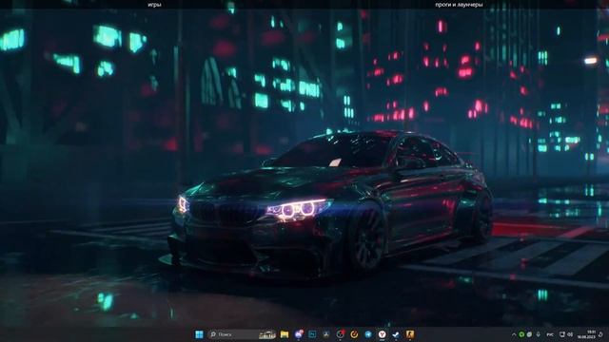
Task: Open the blue Telegram taskbar icon
Action: pyautogui.click(x=368, y=334)
